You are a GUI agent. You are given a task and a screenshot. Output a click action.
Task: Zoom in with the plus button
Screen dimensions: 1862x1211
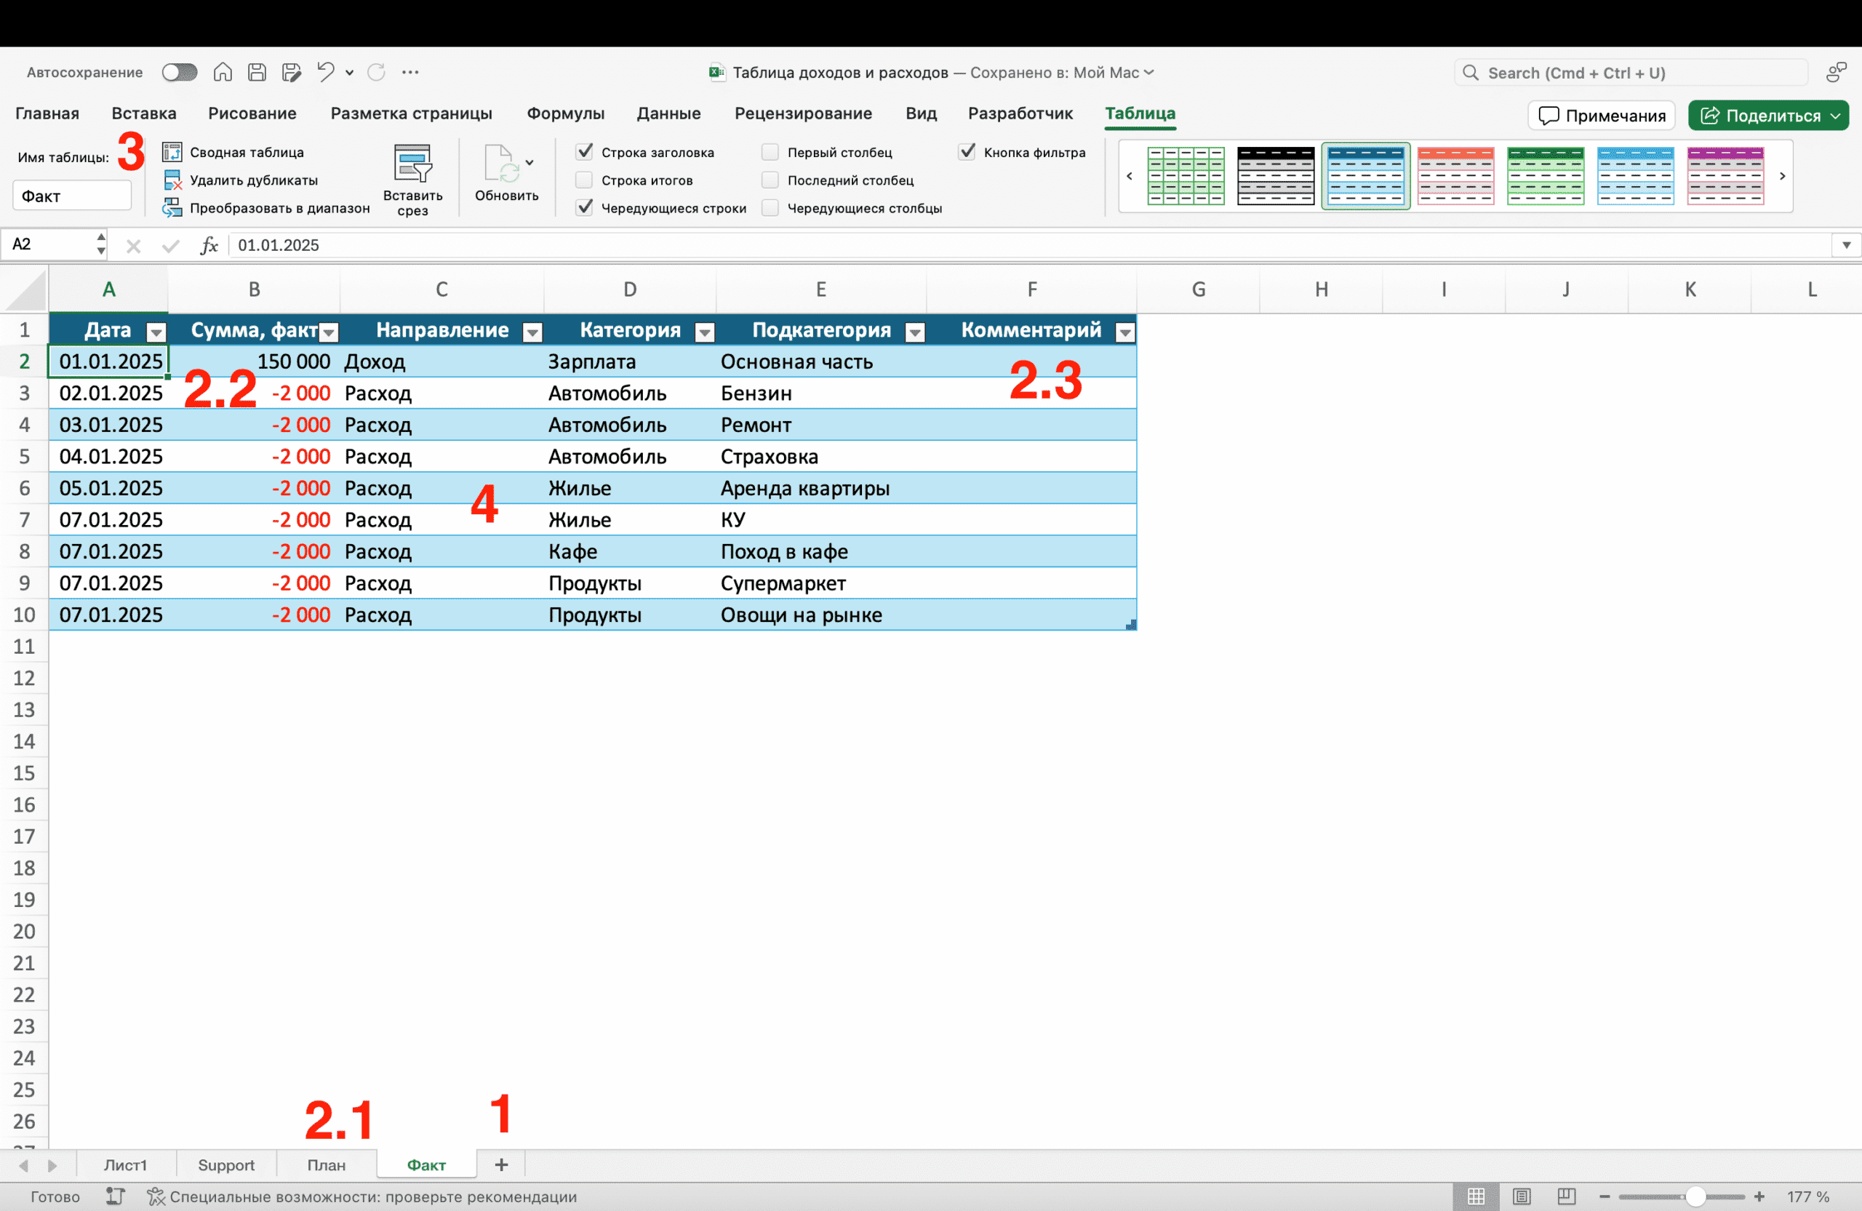pyautogui.click(x=1759, y=1197)
